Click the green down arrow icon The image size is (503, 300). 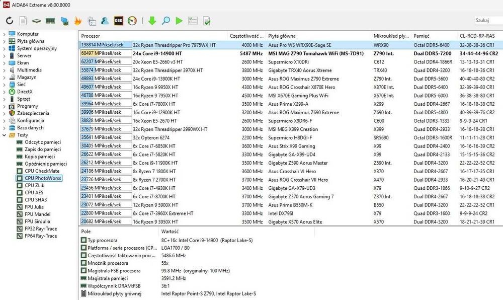(x=152, y=21)
